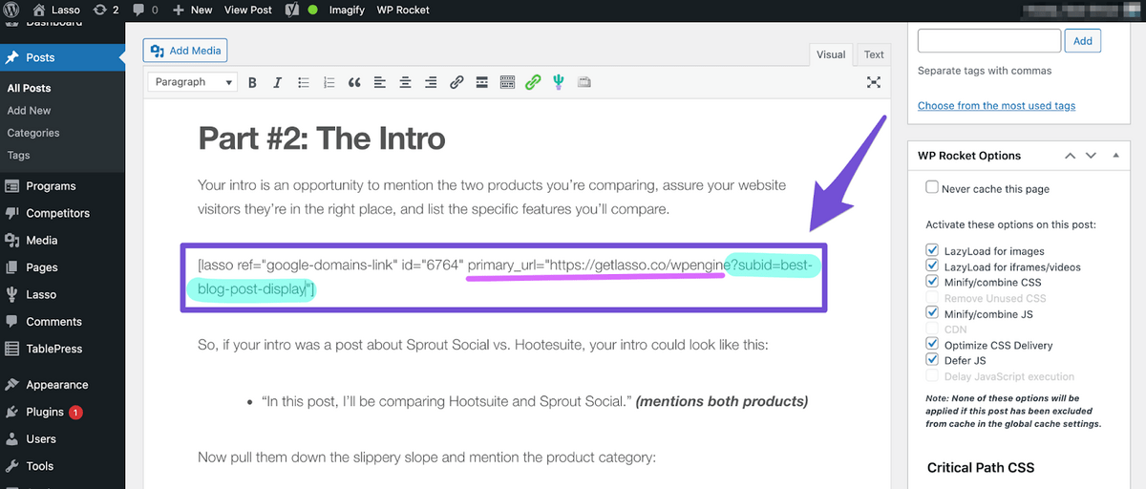Align text center

(406, 82)
